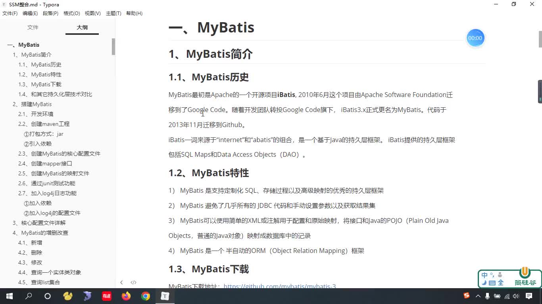542x304 pixels.
Task: Open the 编辑(E) menu
Action: (x=30, y=13)
